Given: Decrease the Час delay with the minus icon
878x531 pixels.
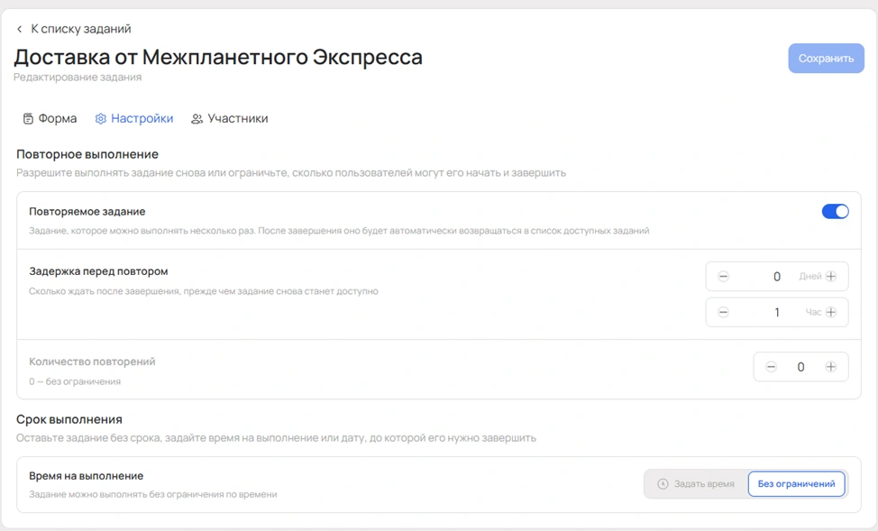Looking at the screenshot, I should (x=724, y=312).
